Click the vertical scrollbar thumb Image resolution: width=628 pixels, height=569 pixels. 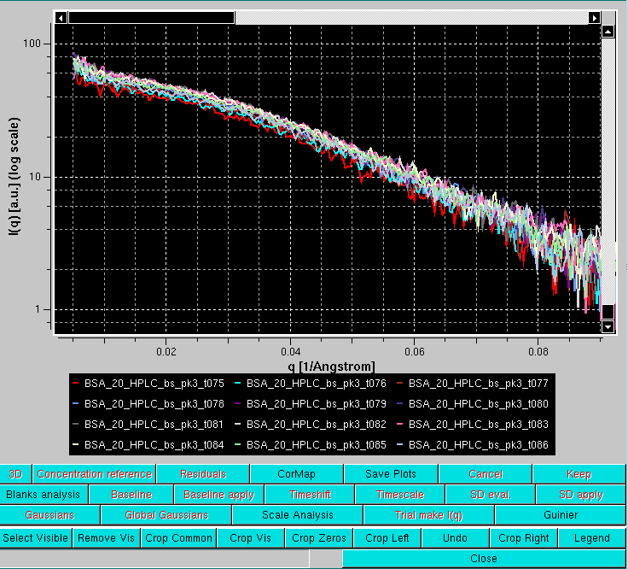click(608, 312)
